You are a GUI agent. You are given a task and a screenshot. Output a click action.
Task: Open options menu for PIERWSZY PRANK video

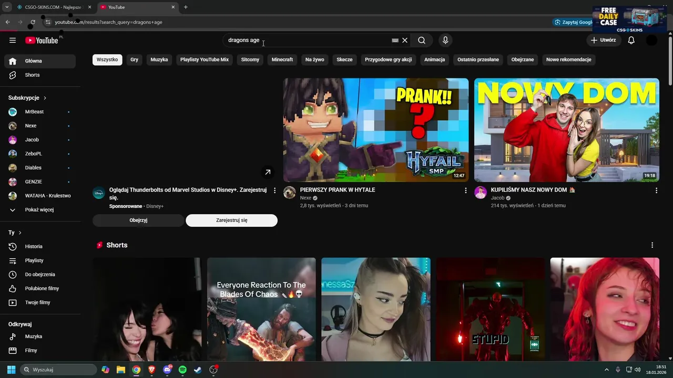465,191
